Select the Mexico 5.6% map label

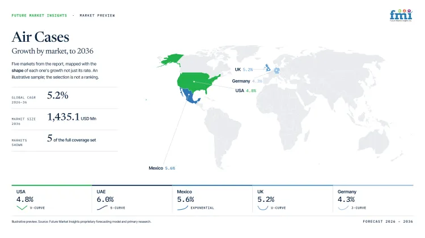162,168
